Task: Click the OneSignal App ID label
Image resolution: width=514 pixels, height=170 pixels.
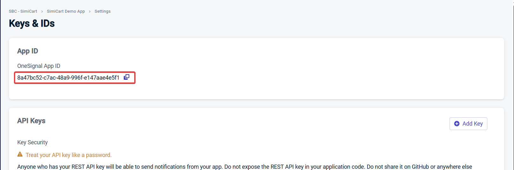Action: [x=39, y=66]
